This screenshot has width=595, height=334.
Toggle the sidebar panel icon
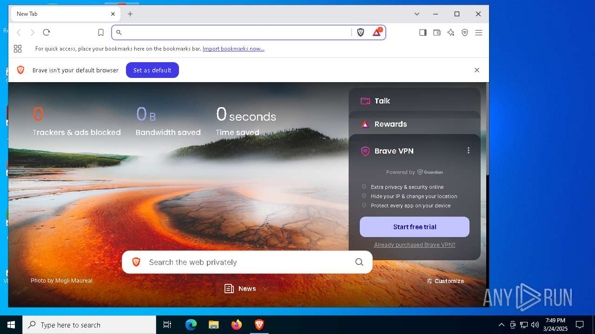tap(423, 32)
